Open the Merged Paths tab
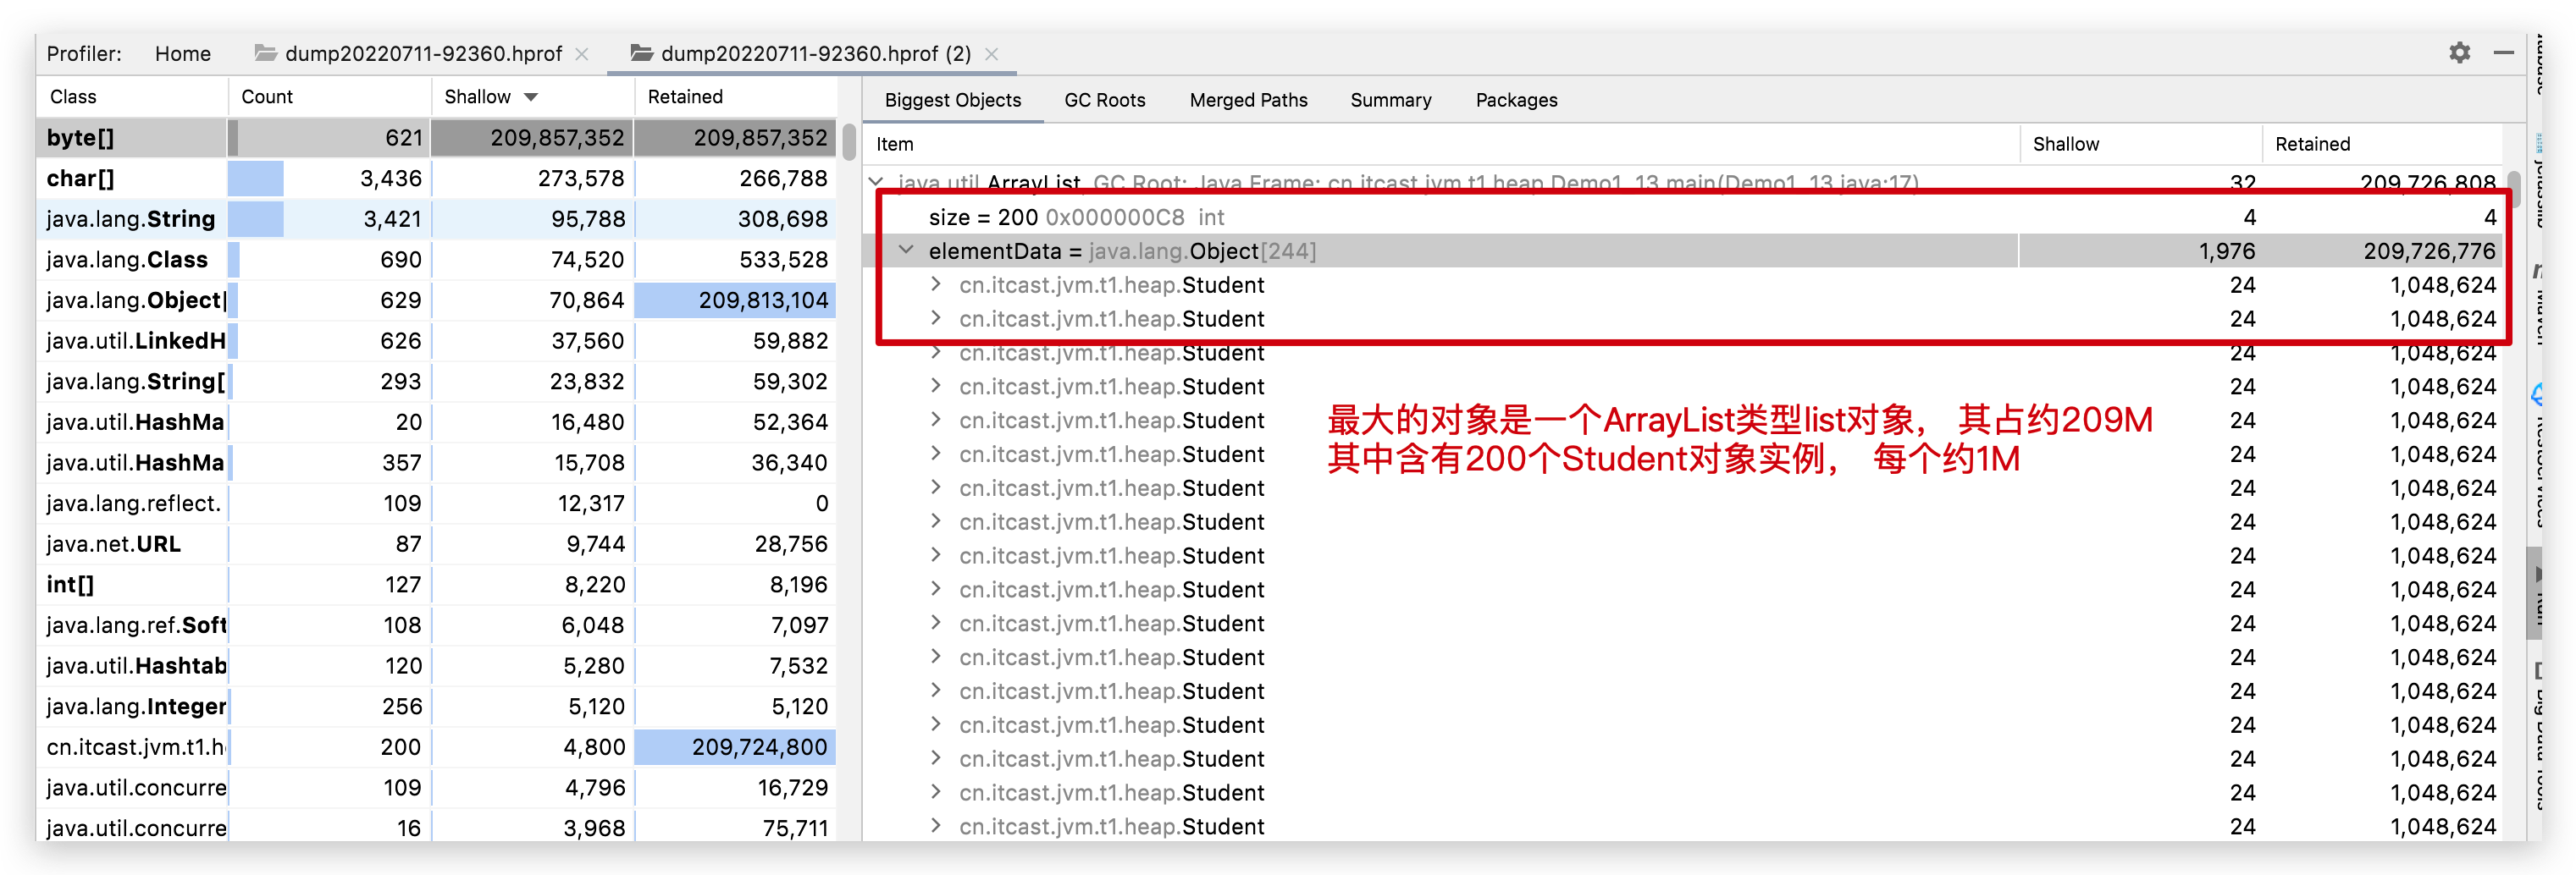Viewport: 2576px width, 875px height. click(1248, 100)
